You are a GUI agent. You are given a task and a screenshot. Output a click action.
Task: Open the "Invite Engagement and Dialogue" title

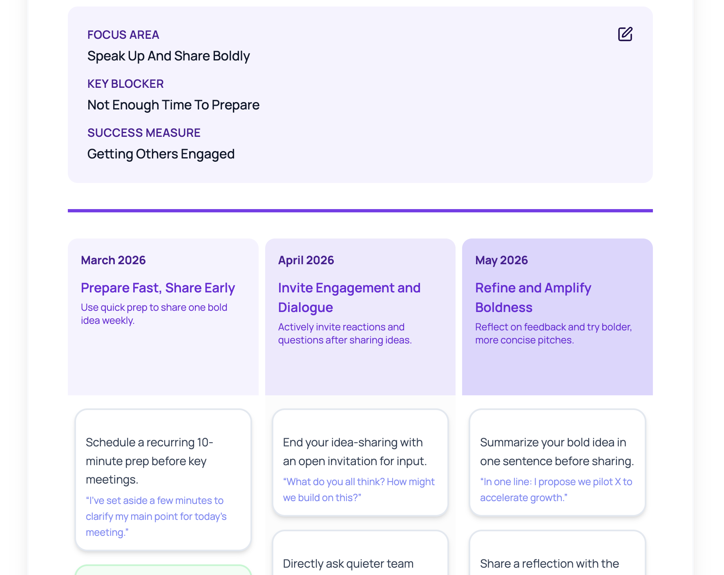coord(349,297)
